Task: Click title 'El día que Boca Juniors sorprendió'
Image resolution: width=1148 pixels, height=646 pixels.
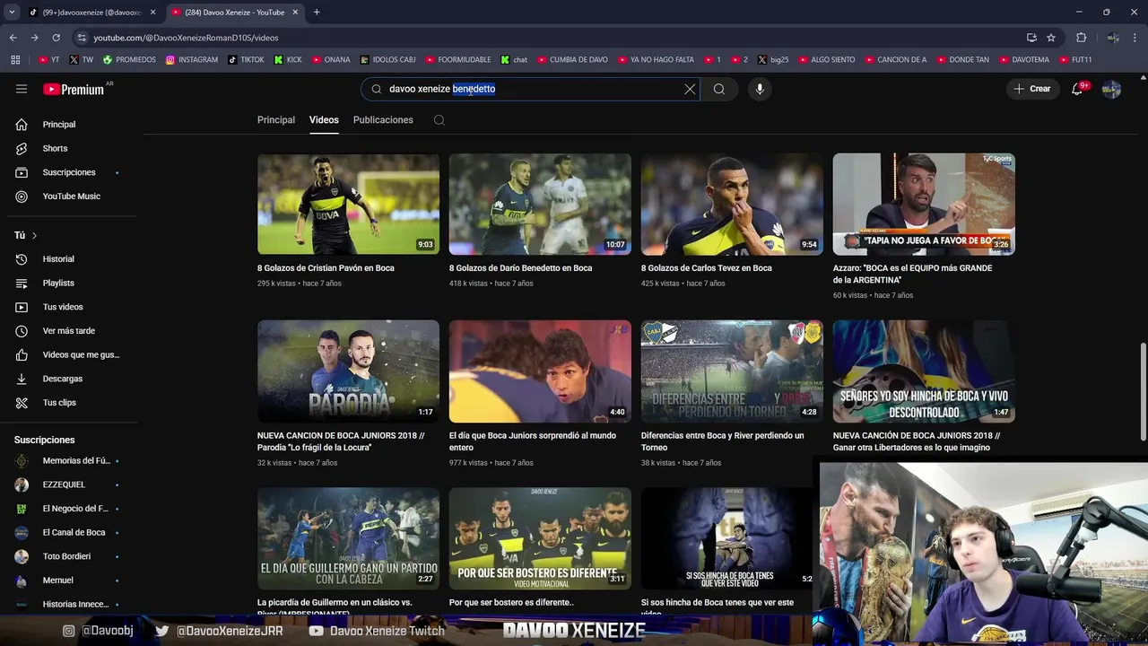Action: point(533,441)
